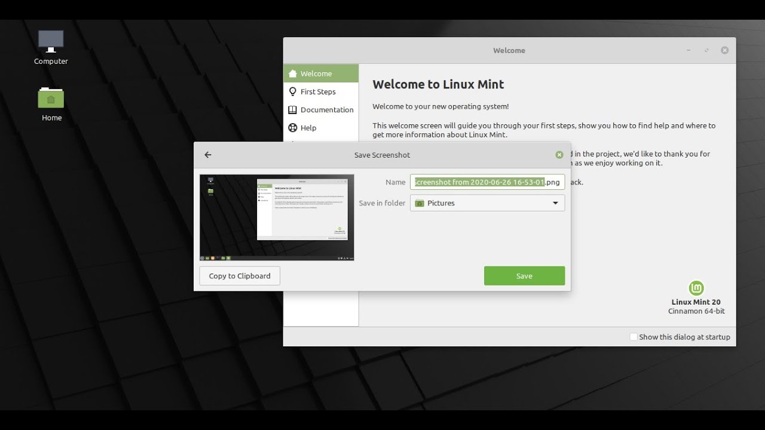Maximize the Welcome window
The width and height of the screenshot is (765, 430).
point(706,51)
